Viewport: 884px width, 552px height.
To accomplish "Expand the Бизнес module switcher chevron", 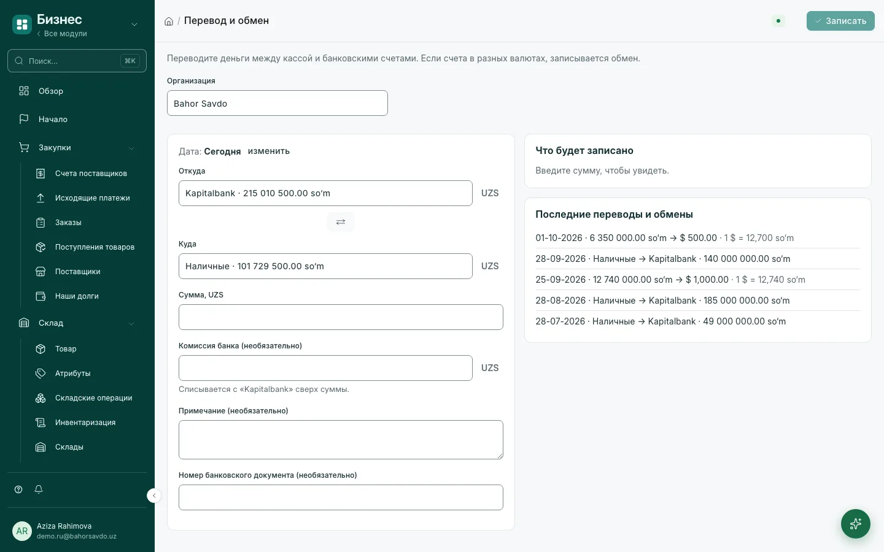I will click(134, 25).
